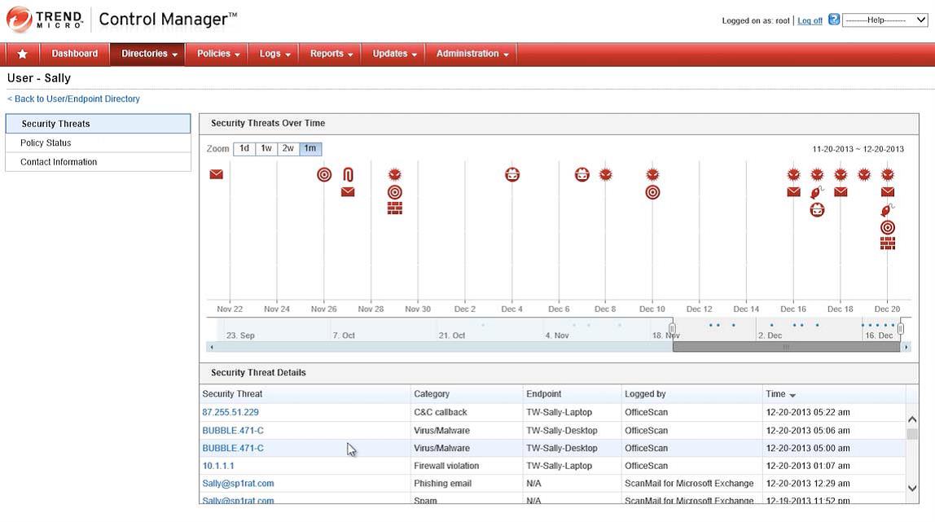935x522 pixels.
Task: Switch to Policy Status section
Action: click(x=99, y=143)
